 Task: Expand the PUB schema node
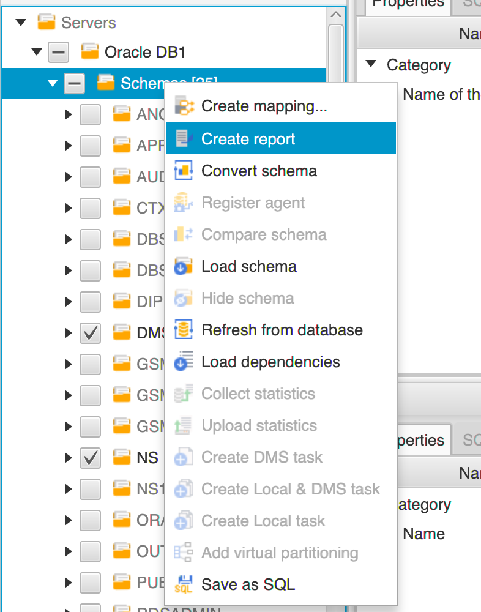tap(69, 583)
